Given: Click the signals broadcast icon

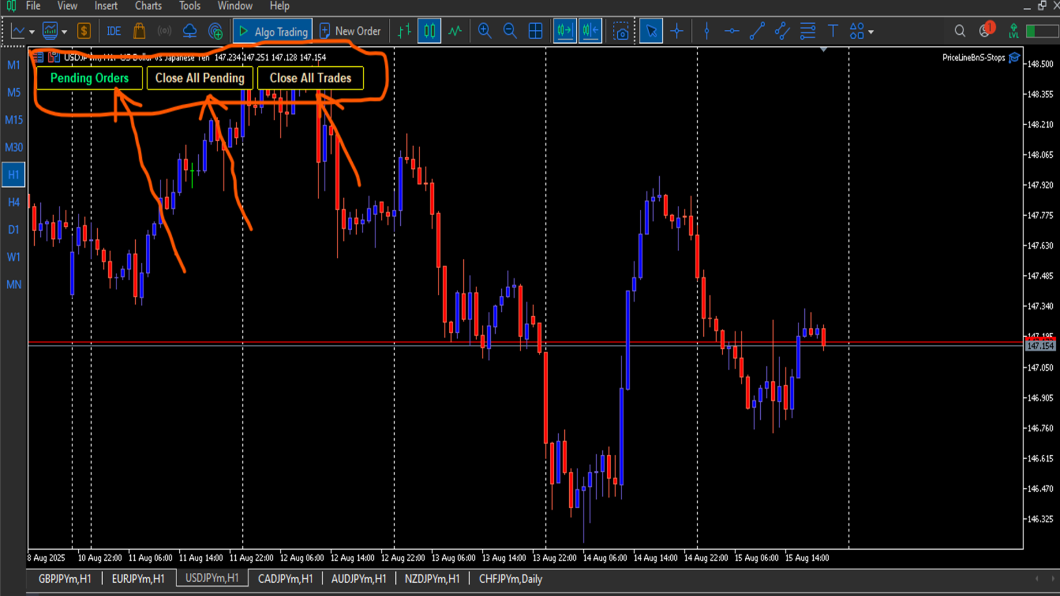Looking at the screenshot, I should [165, 31].
